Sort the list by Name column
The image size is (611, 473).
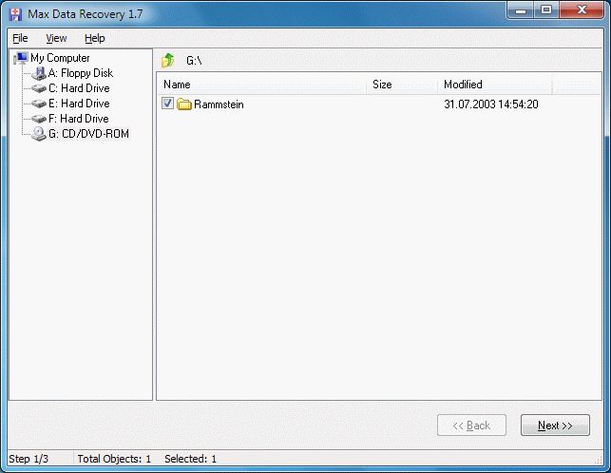(261, 85)
